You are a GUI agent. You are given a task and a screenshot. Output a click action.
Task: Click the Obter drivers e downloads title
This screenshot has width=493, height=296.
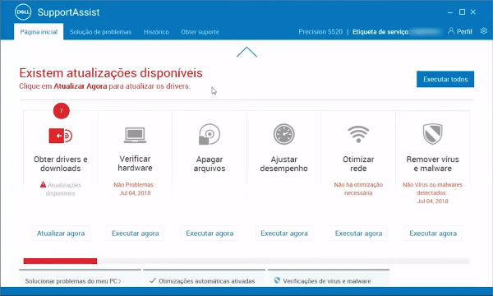[x=61, y=164]
